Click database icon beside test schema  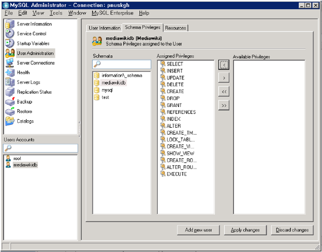pos(97,97)
